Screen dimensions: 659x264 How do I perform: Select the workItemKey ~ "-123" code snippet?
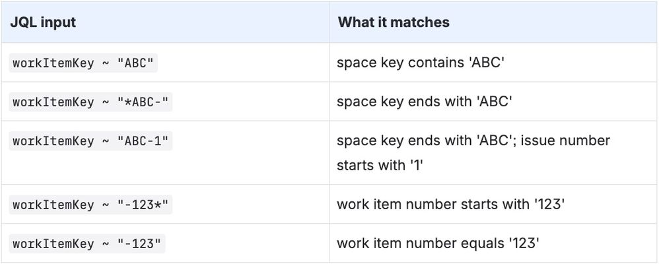pos(87,244)
